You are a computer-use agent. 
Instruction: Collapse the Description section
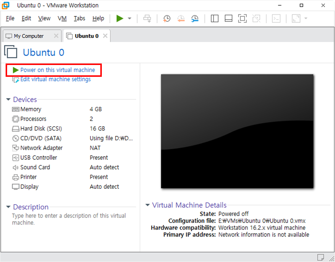8,207
